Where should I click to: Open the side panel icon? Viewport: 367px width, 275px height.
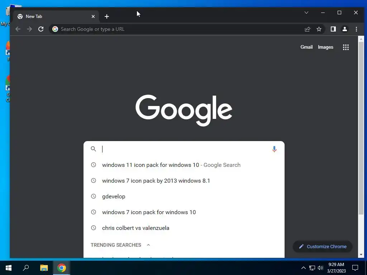pos(333,29)
